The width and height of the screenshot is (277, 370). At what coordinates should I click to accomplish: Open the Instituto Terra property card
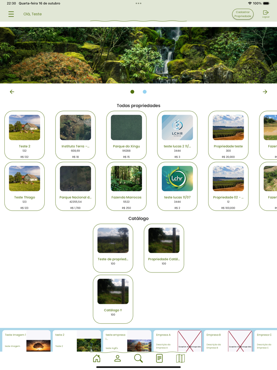[x=75, y=135]
